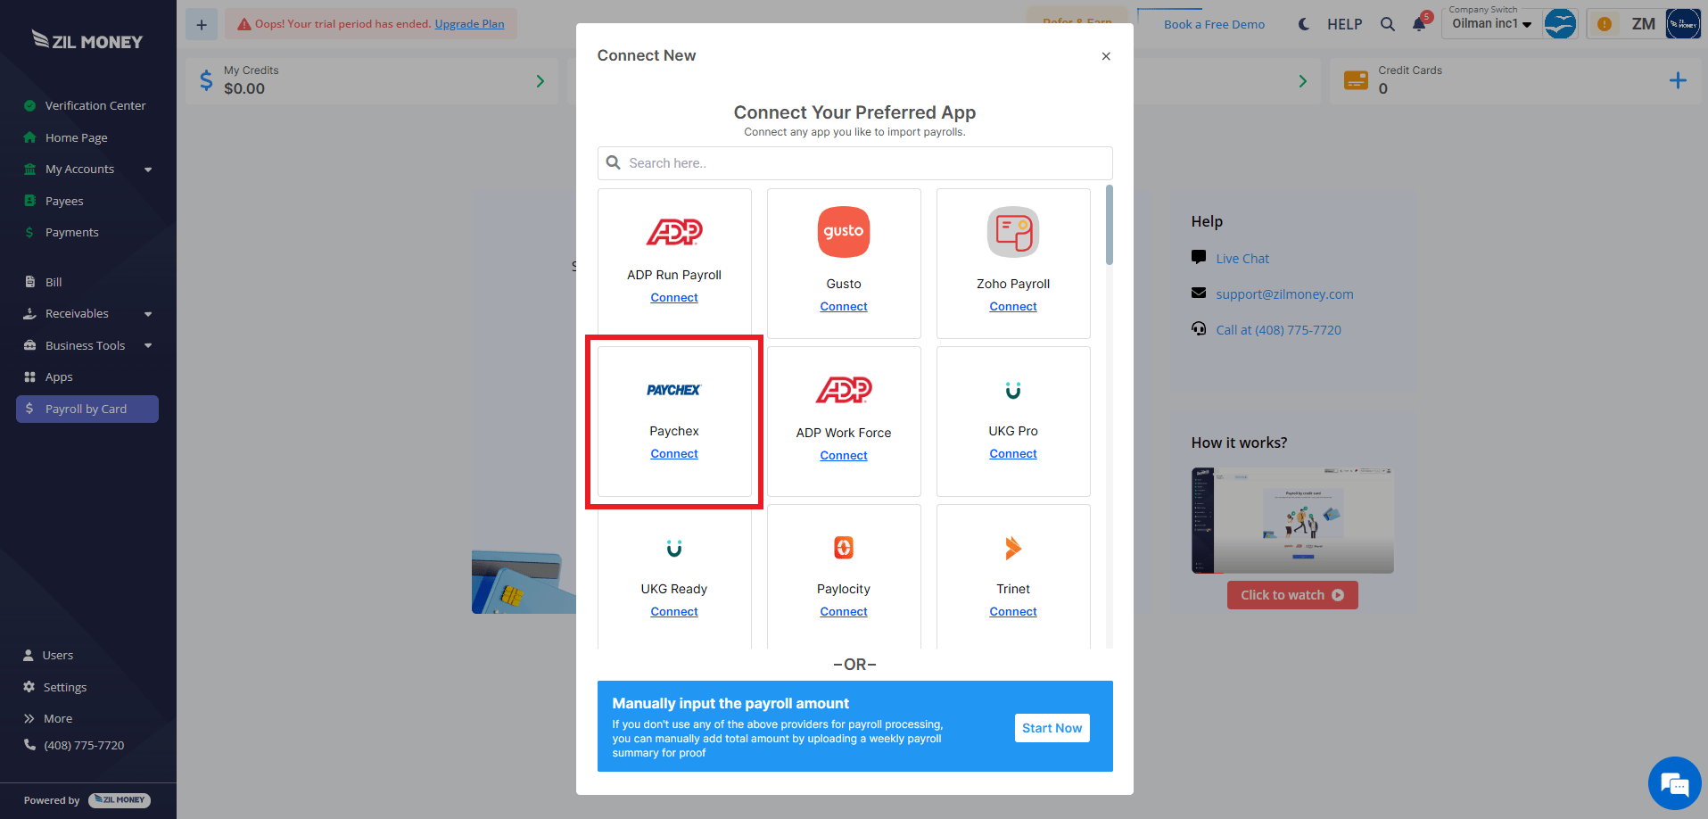This screenshot has height=819, width=1708.
Task: Close the Connect New dialog
Action: coord(1106,56)
